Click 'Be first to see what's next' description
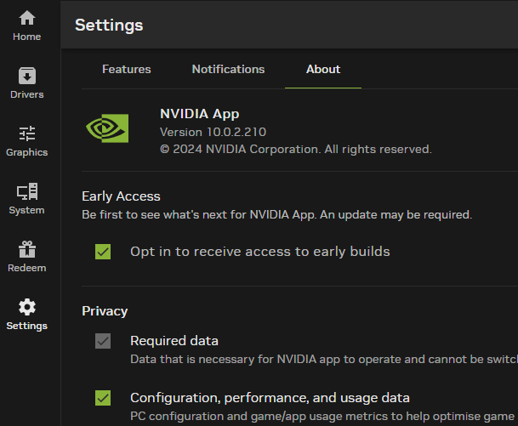The height and width of the screenshot is (426, 518). pos(276,214)
